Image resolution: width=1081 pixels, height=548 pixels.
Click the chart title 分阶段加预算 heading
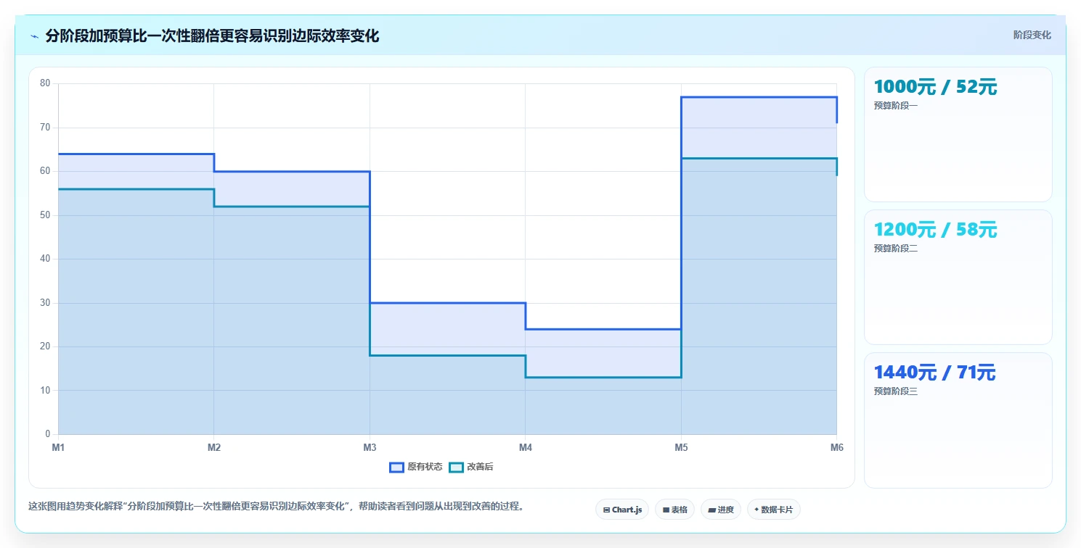pos(212,36)
